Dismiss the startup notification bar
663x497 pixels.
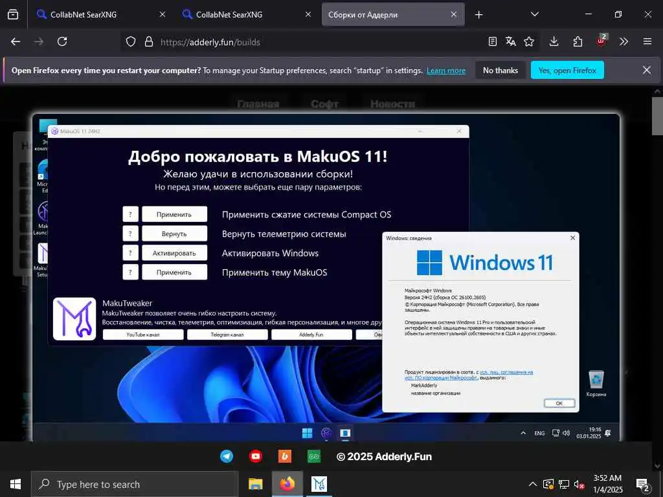pos(647,70)
